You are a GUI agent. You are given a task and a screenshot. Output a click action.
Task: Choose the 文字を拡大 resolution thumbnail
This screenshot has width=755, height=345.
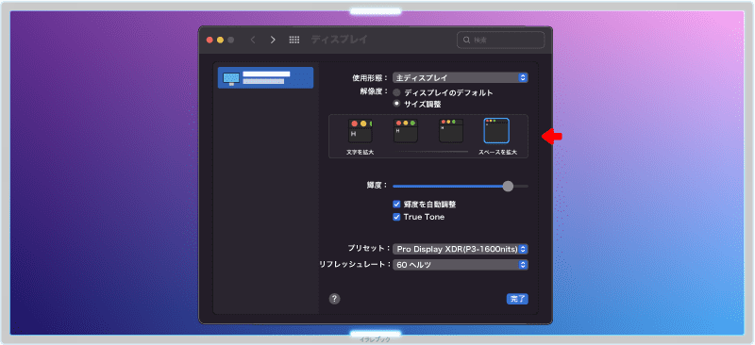[x=360, y=131]
